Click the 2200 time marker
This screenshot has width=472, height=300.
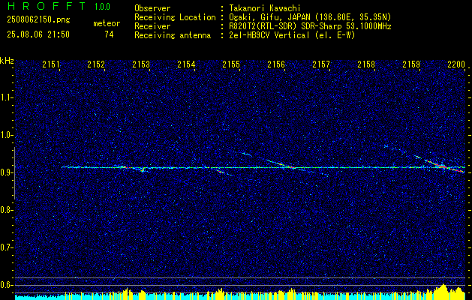coord(456,64)
